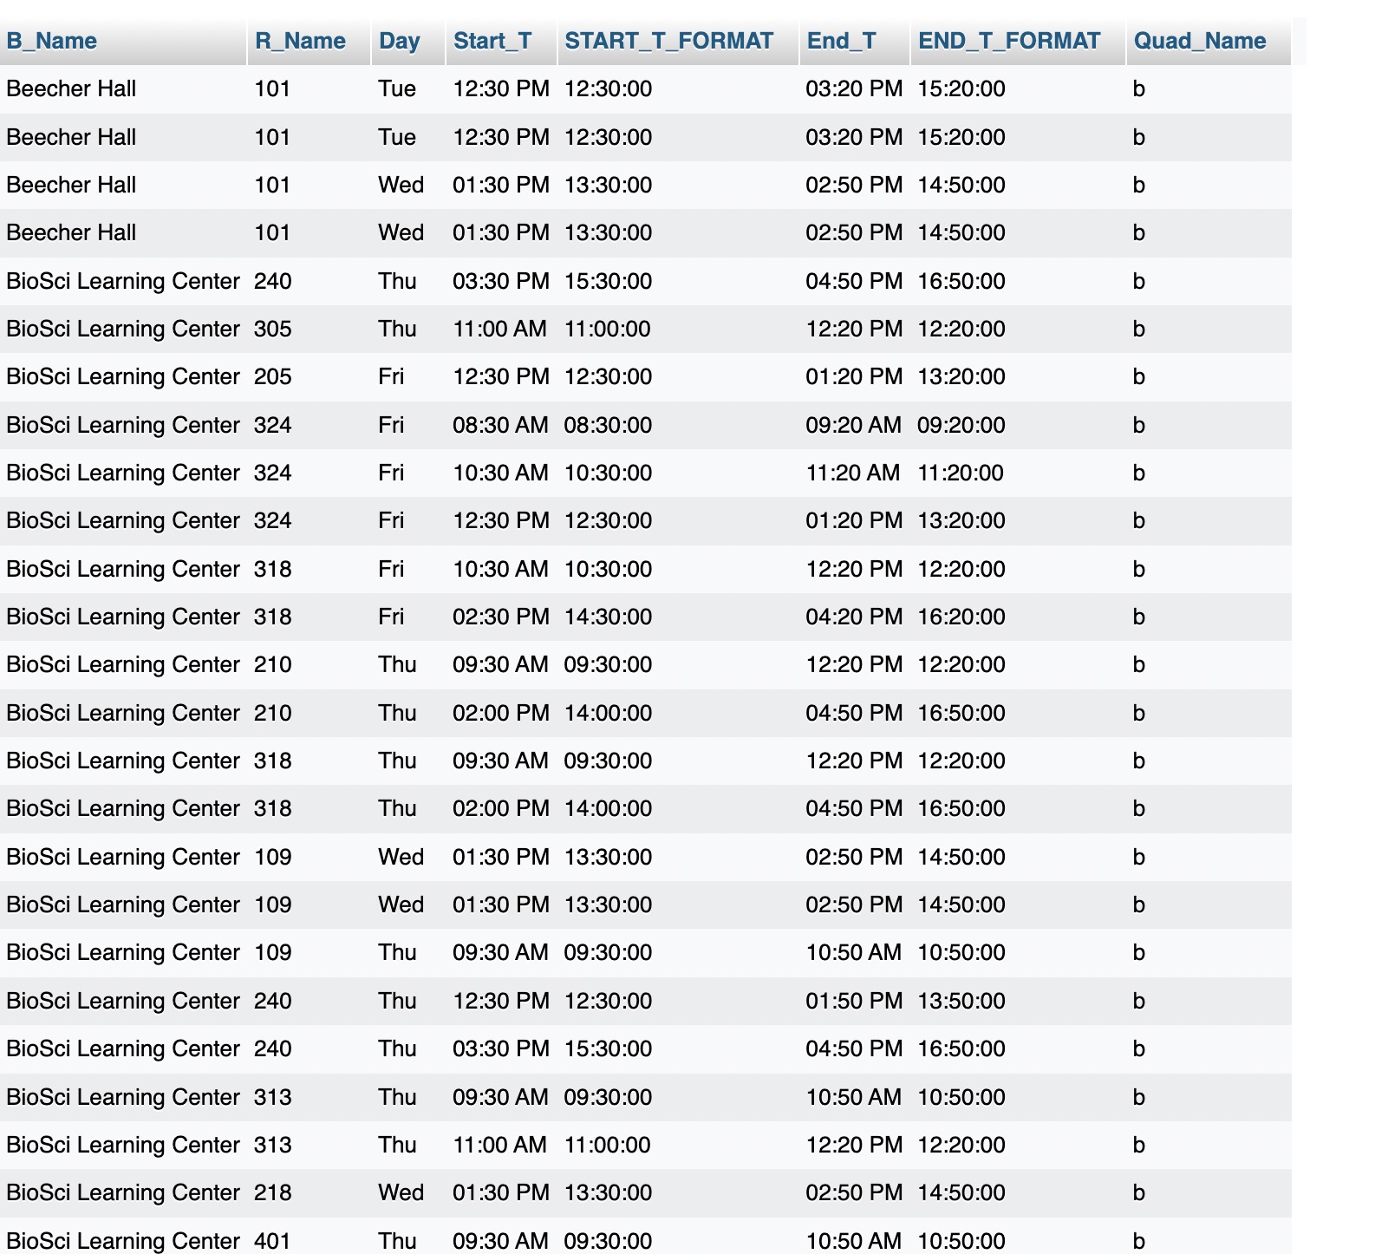Screen dimensions: 1375x1254
Task: Click 10:50:00 in the room 109 row
Action: pyautogui.click(x=961, y=952)
